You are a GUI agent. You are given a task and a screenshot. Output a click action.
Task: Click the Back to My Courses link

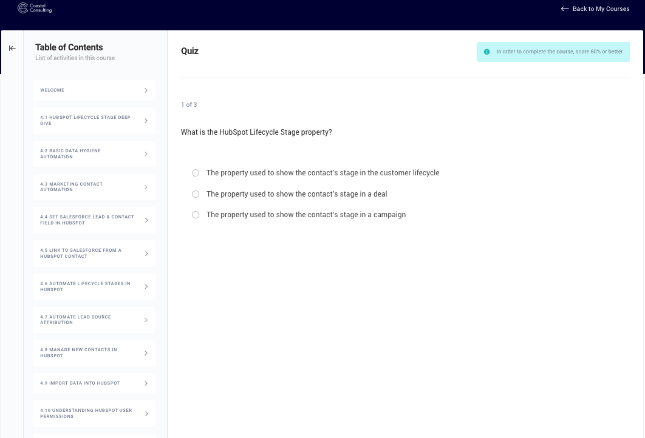tap(595, 8)
